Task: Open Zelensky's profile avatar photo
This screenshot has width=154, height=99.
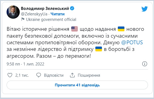Action: pos(13,12)
